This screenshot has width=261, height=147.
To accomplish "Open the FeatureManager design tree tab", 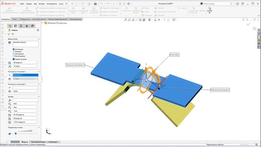I will [x=10, y=26].
